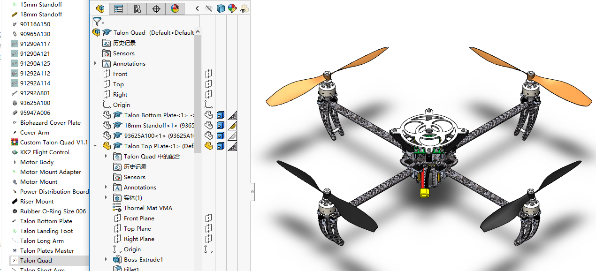Click the Rubber O-Ring Size 006 icon
The width and height of the screenshot is (596, 271).
(15, 211)
